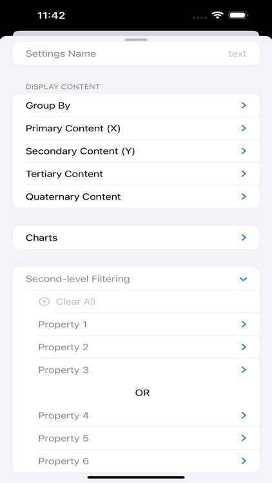
Task: Tap the sheet grabber handle at top
Action: [x=136, y=40]
